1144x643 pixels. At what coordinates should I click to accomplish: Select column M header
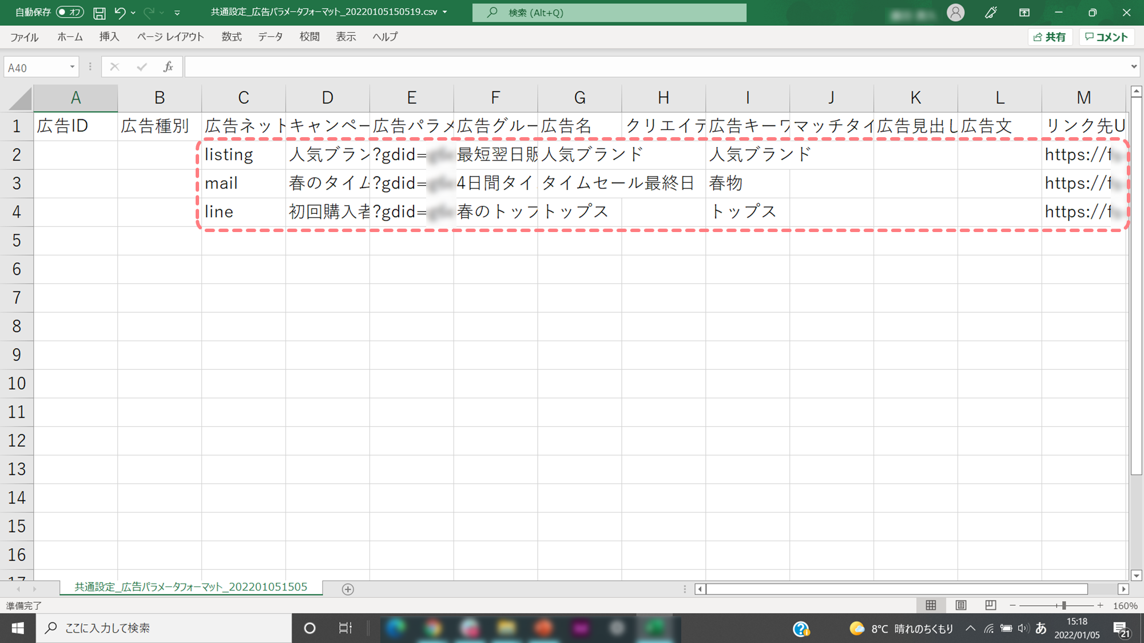(x=1084, y=98)
